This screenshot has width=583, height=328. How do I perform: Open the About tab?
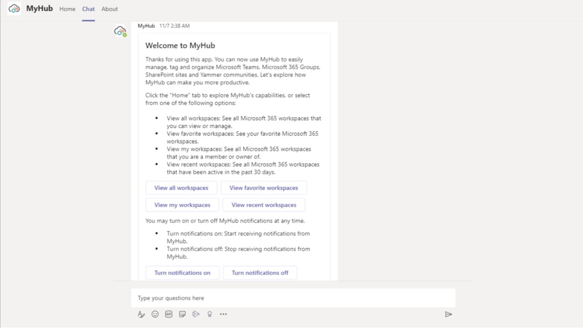[x=110, y=9]
